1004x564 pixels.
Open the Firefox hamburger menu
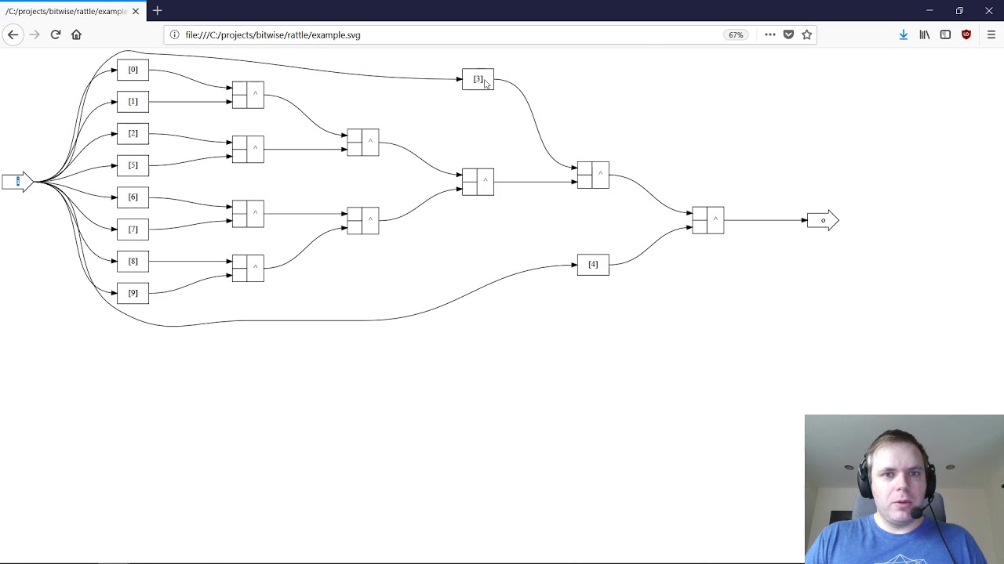pos(991,34)
